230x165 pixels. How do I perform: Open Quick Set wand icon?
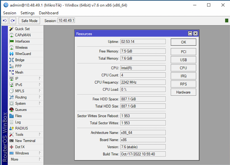click(x=11, y=29)
